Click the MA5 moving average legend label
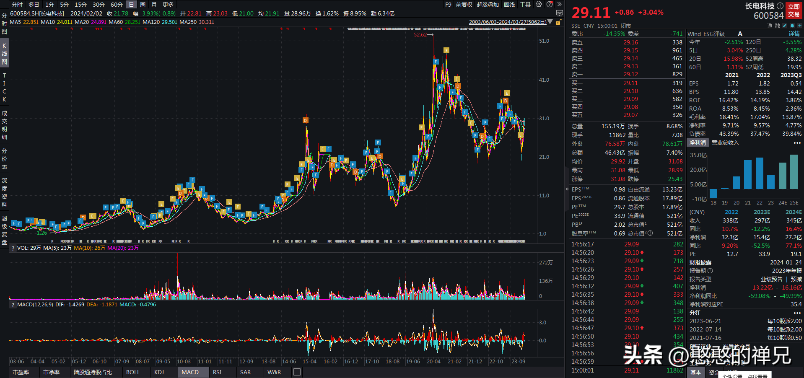804x378 pixels. [x=15, y=22]
